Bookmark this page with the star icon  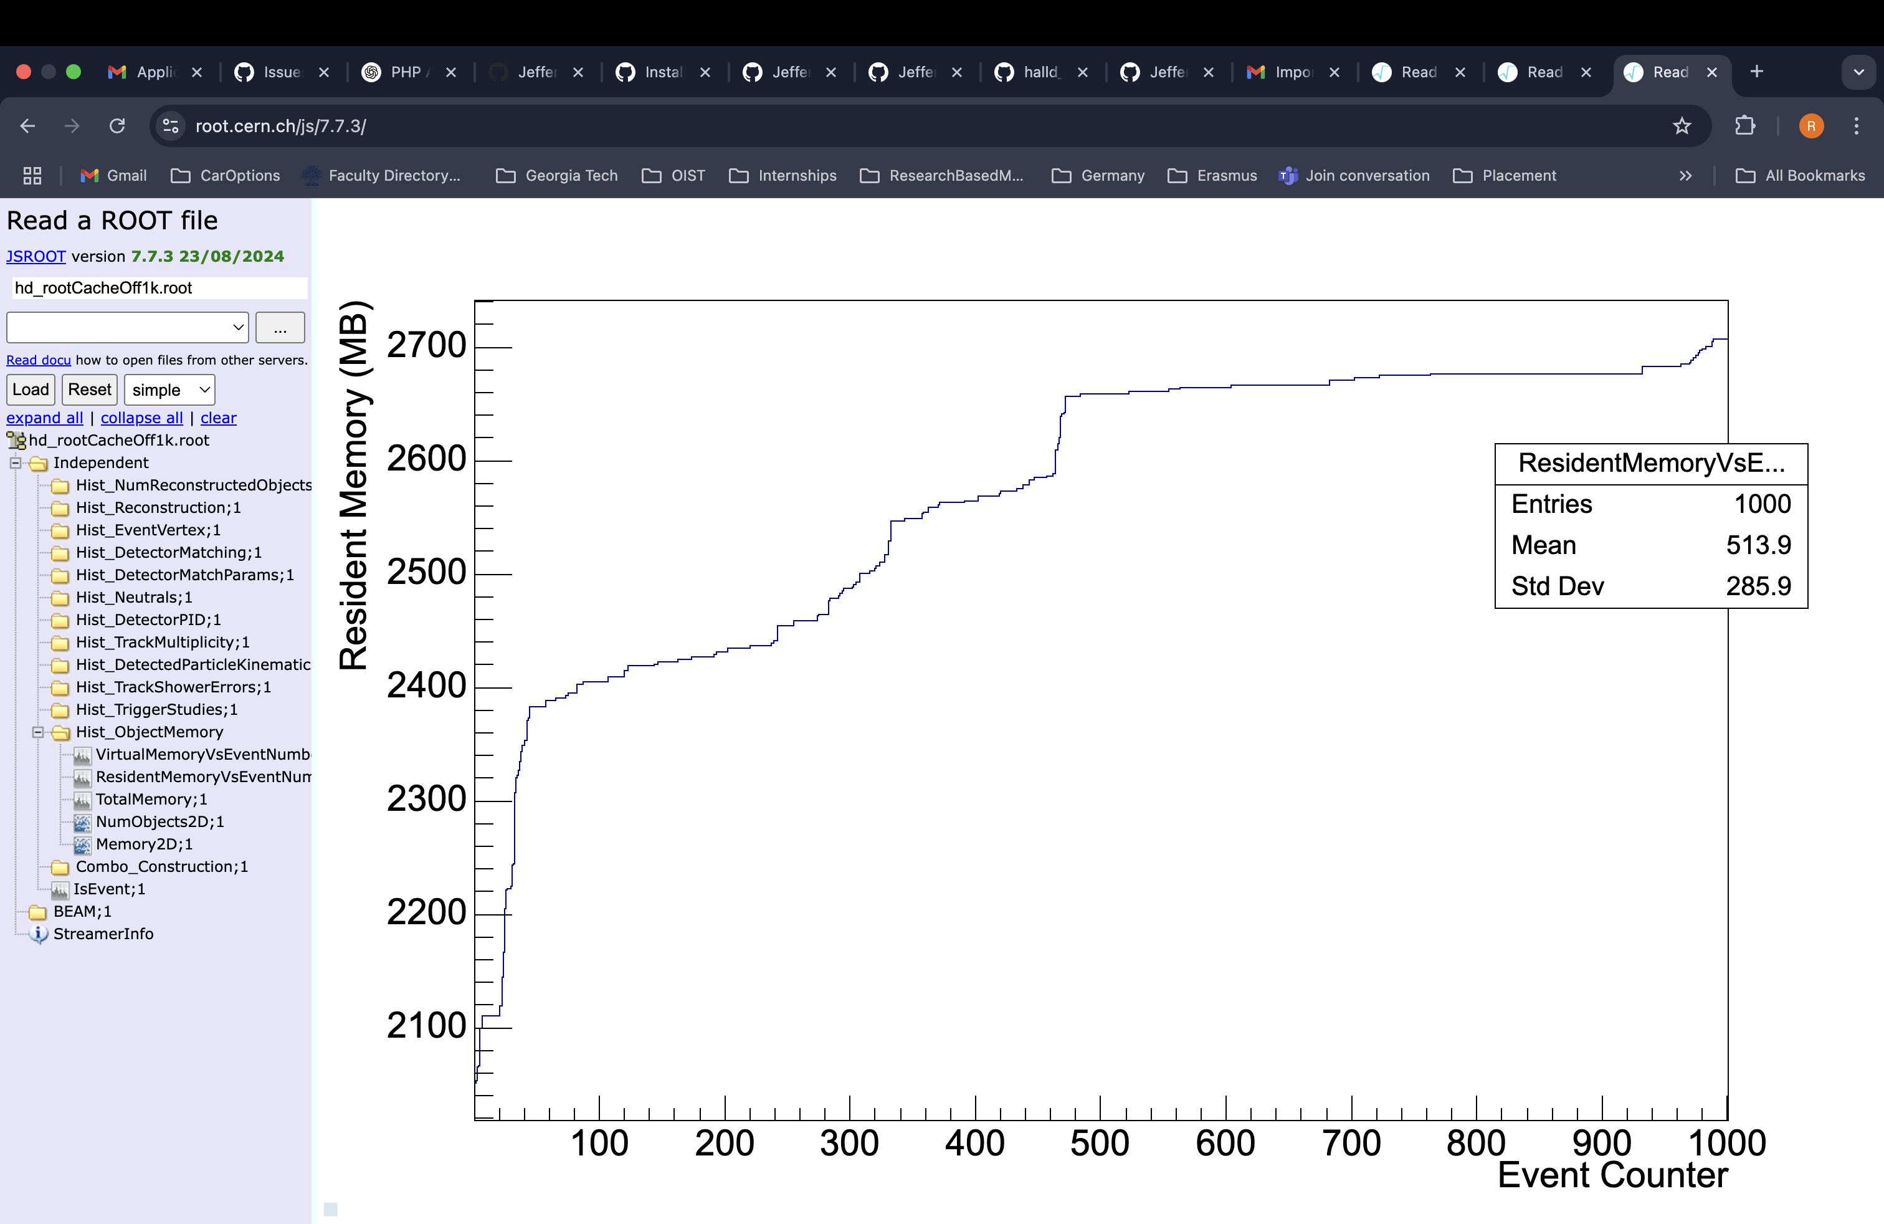click(1682, 126)
